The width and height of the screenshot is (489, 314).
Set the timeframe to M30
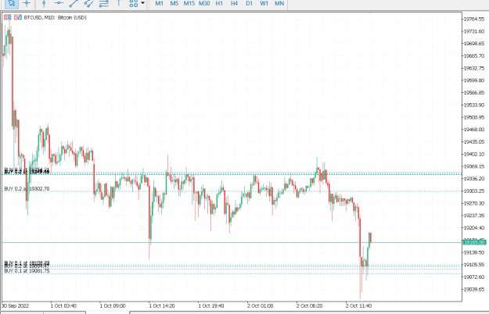click(x=204, y=3)
